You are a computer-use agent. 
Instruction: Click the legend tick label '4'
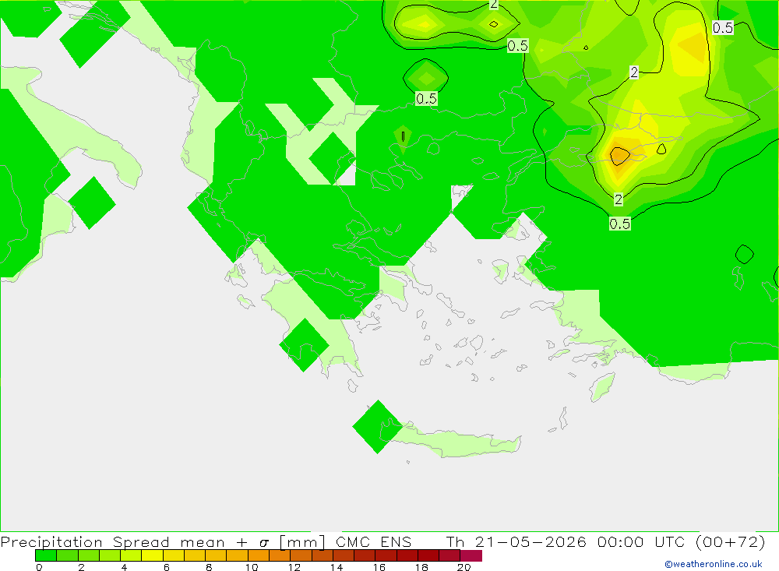(x=124, y=567)
